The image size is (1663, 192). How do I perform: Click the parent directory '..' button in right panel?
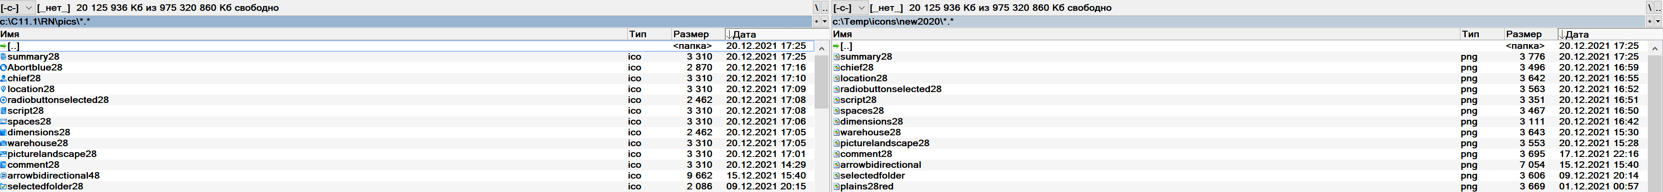click(x=1657, y=8)
